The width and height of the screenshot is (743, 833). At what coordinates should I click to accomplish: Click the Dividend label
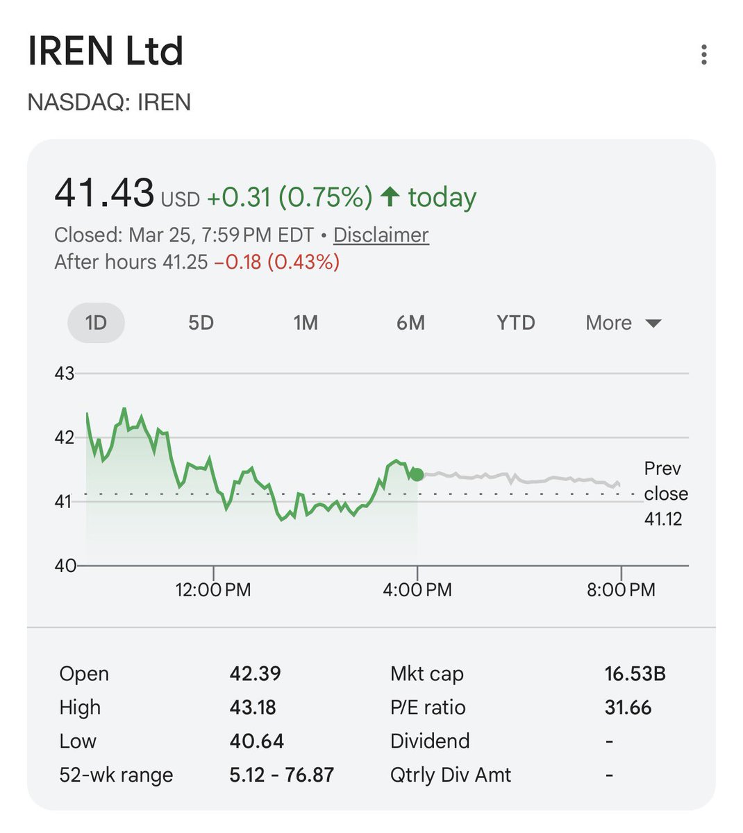(430, 741)
